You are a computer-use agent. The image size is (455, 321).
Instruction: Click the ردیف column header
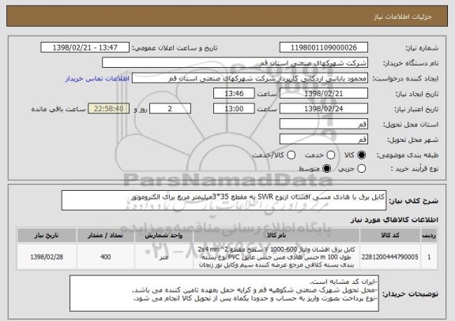429,235
